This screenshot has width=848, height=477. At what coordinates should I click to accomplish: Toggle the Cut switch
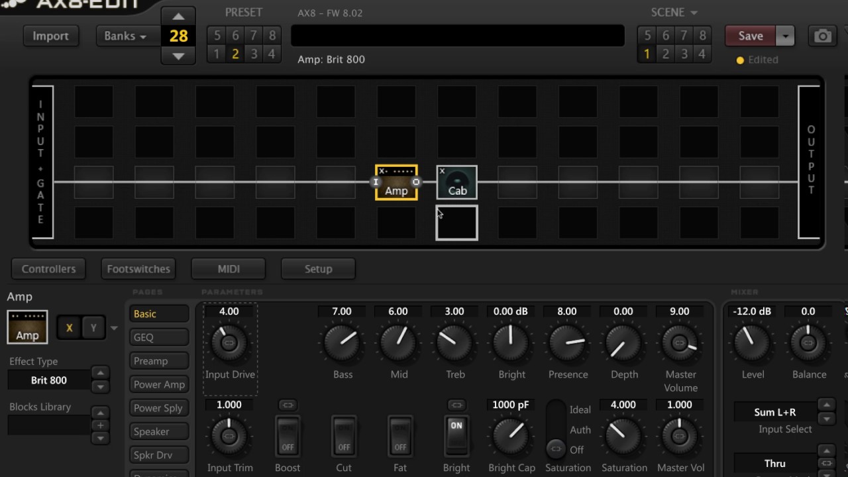pyautogui.click(x=344, y=436)
